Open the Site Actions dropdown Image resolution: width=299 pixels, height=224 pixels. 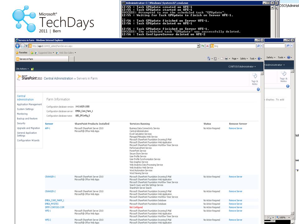22,69
